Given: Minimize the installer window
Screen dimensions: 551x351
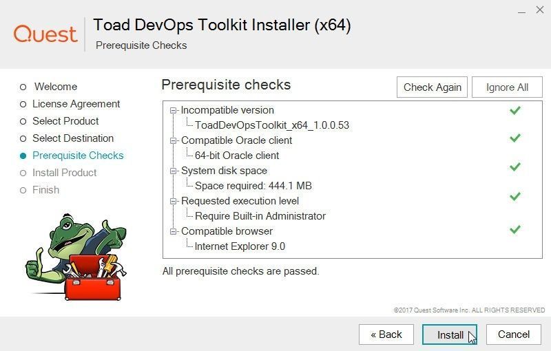Looking at the screenshot, I should tap(521, 12).
